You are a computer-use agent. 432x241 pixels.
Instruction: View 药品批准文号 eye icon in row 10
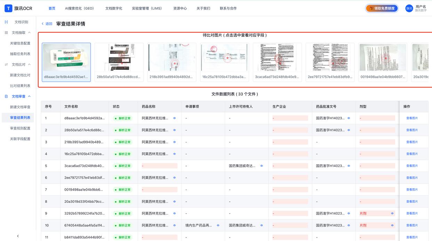(x=349, y=225)
